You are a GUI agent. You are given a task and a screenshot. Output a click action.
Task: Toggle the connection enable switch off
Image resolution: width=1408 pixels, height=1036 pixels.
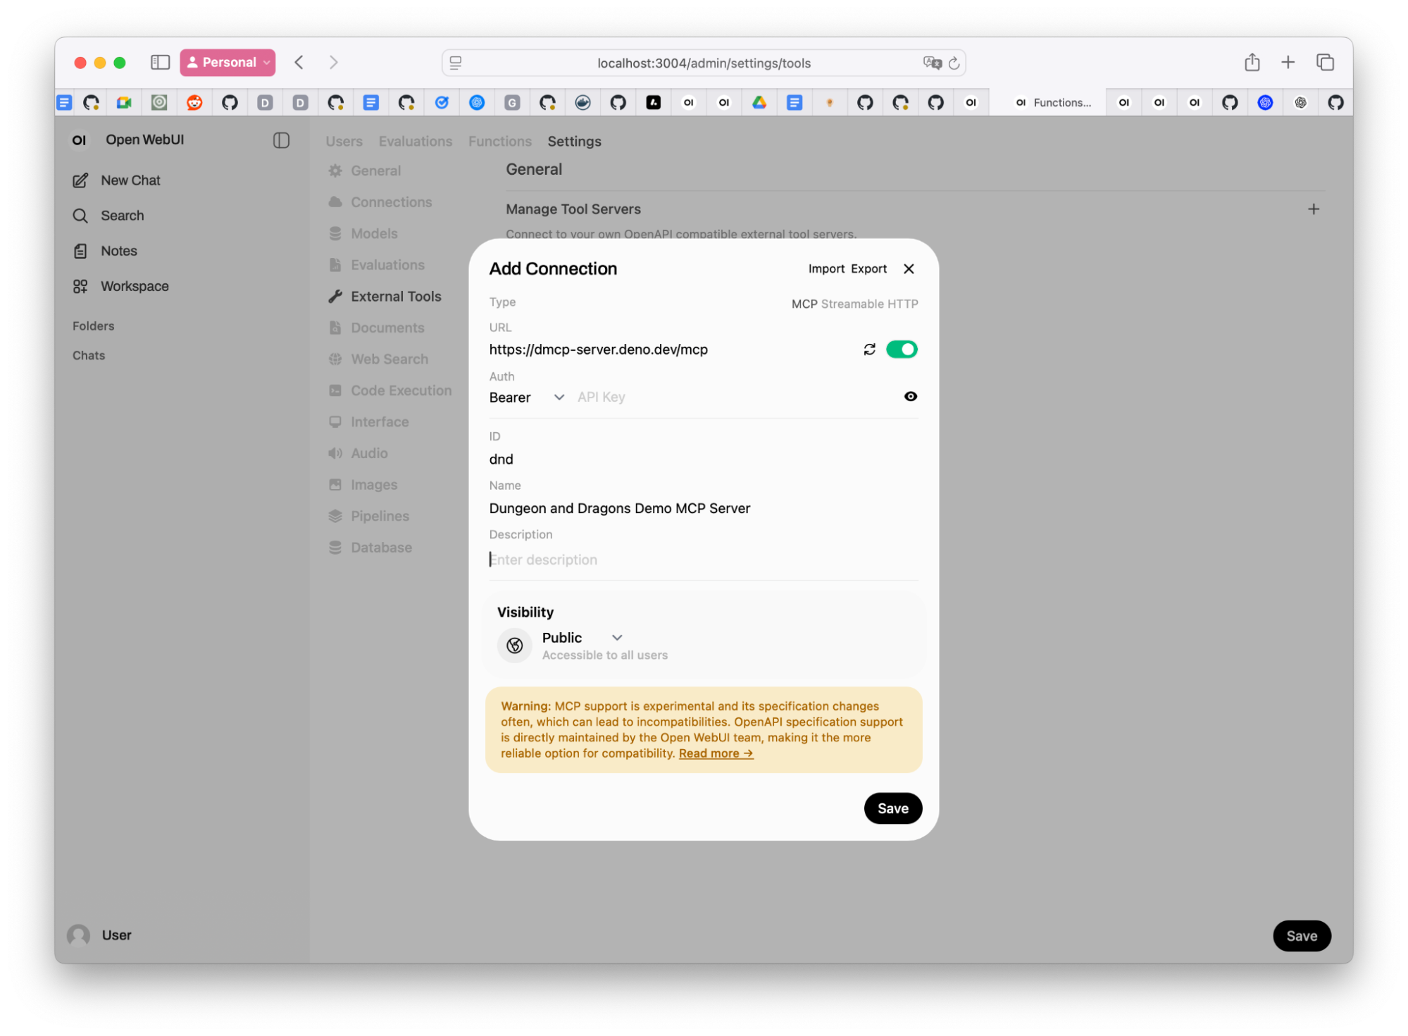click(901, 350)
